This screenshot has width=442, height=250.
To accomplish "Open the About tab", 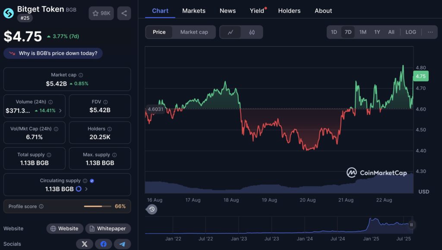I will click(323, 11).
